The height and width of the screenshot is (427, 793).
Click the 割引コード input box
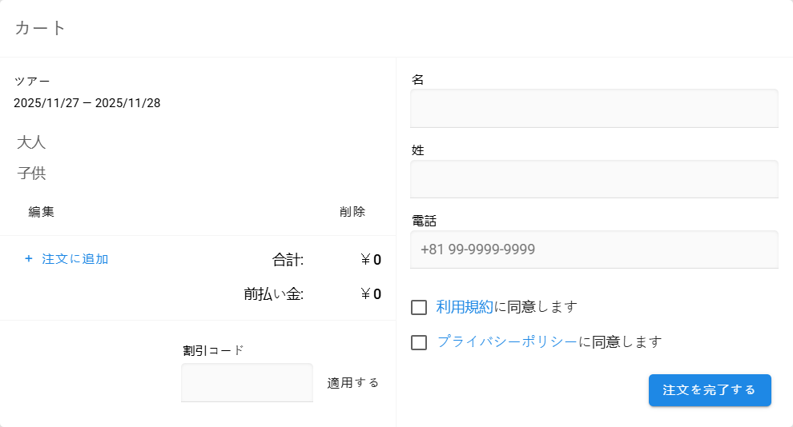coord(247,383)
